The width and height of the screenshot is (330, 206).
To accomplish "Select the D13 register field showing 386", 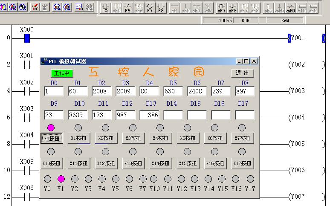I will click(149, 115).
